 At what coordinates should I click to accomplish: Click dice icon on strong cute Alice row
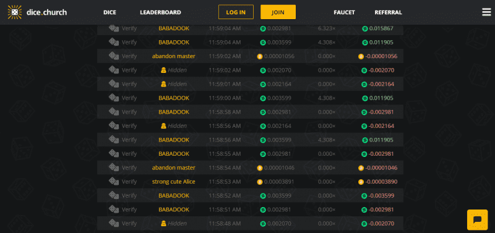[x=114, y=181]
